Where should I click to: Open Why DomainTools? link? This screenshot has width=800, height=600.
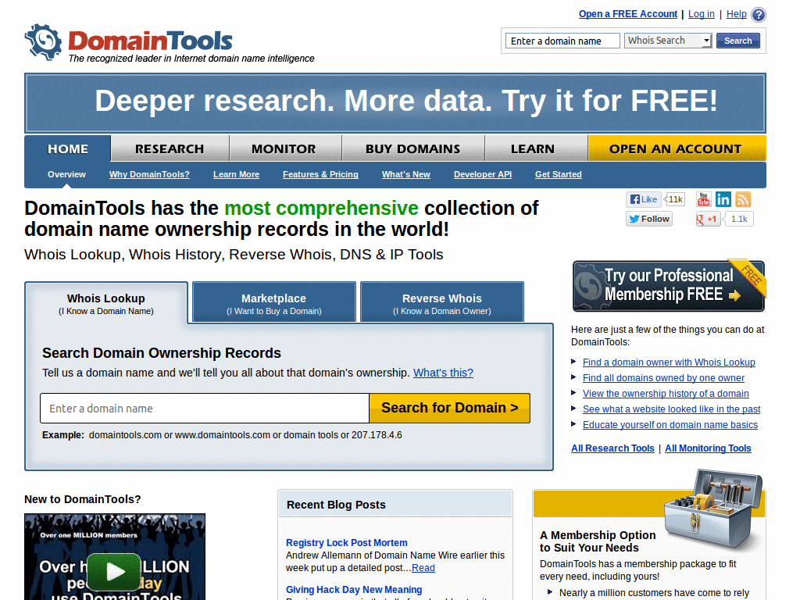[x=149, y=174]
